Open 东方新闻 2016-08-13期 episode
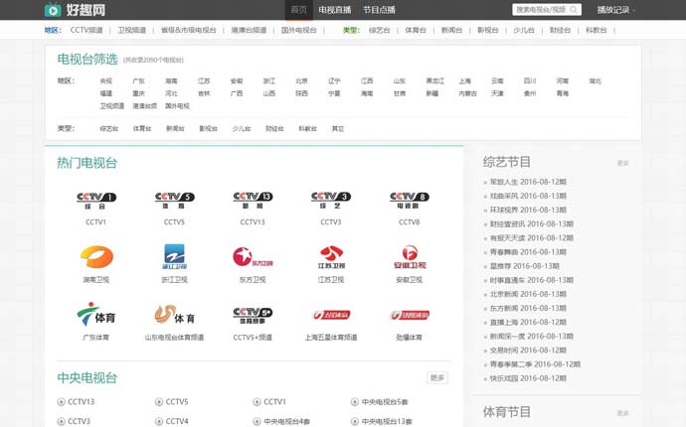The height and width of the screenshot is (427, 686). (528, 308)
